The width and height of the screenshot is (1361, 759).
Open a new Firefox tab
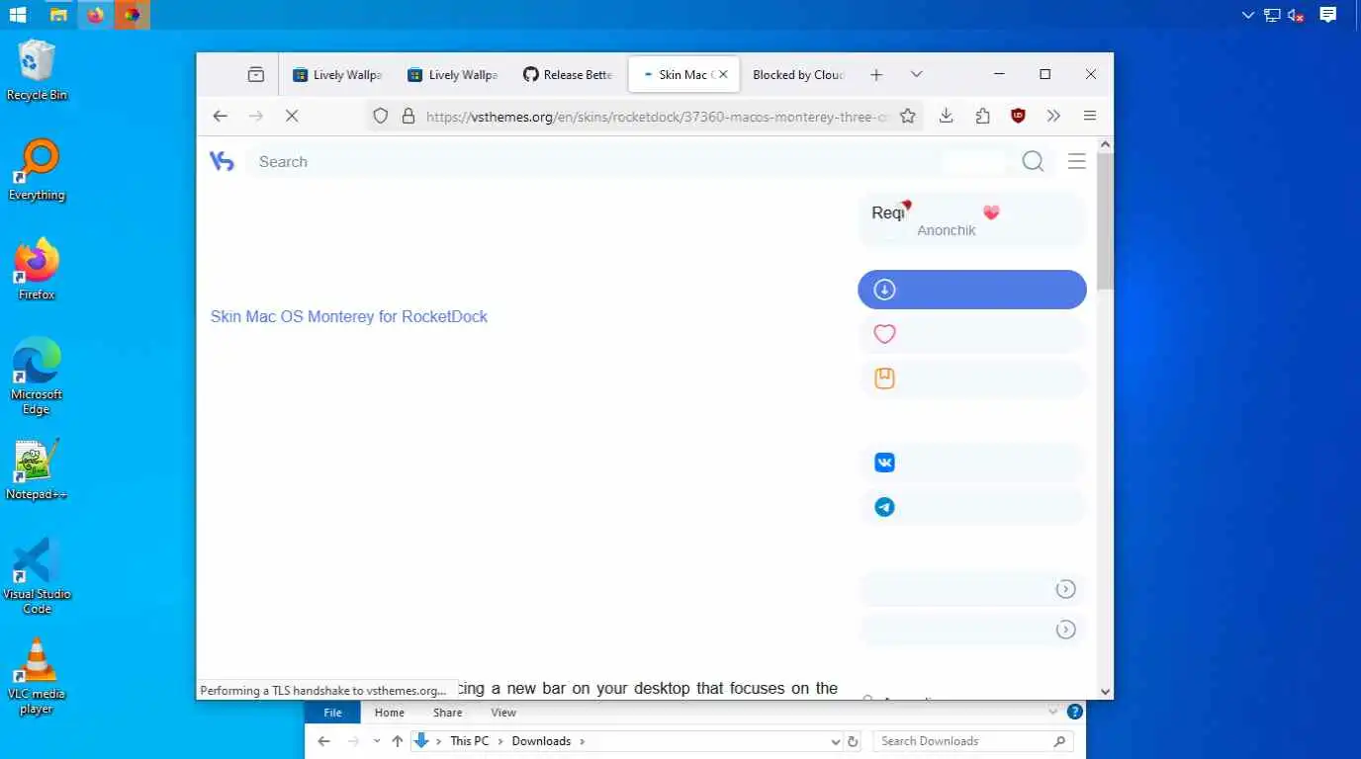tap(876, 74)
